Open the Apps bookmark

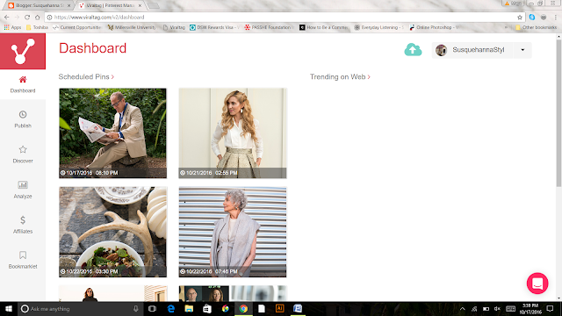pyautogui.click(x=12, y=27)
